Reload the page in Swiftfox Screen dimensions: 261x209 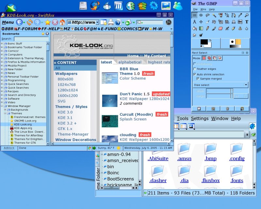point(30,22)
